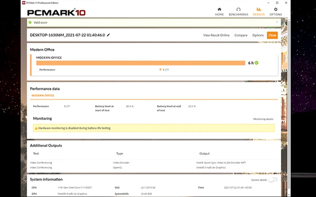The image size is (316, 197).
Task: Click the result name DESKTOP-1630I6M text
Action: [x=68, y=35]
